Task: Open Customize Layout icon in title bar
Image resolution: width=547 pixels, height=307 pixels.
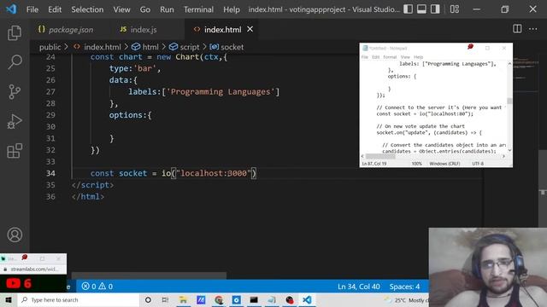Action: click(x=454, y=9)
